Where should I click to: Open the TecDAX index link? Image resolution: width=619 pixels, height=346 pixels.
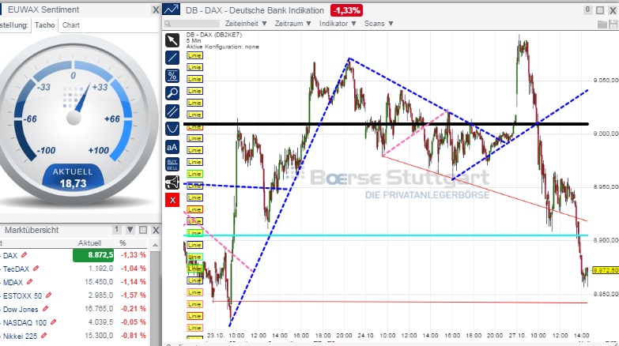click(x=16, y=269)
